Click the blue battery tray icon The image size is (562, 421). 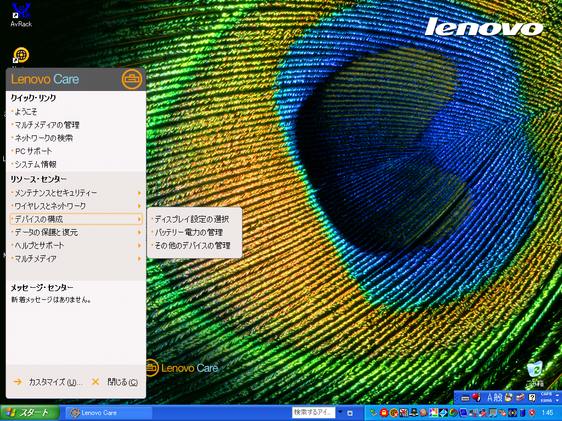(x=522, y=413)
